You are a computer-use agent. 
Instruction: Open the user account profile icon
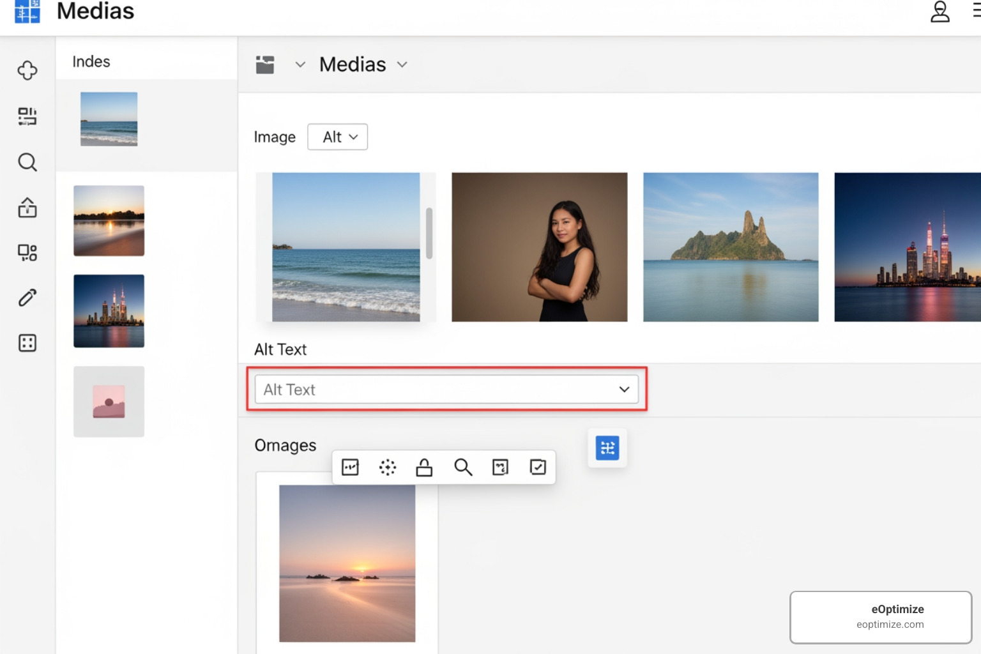[939, 11]
